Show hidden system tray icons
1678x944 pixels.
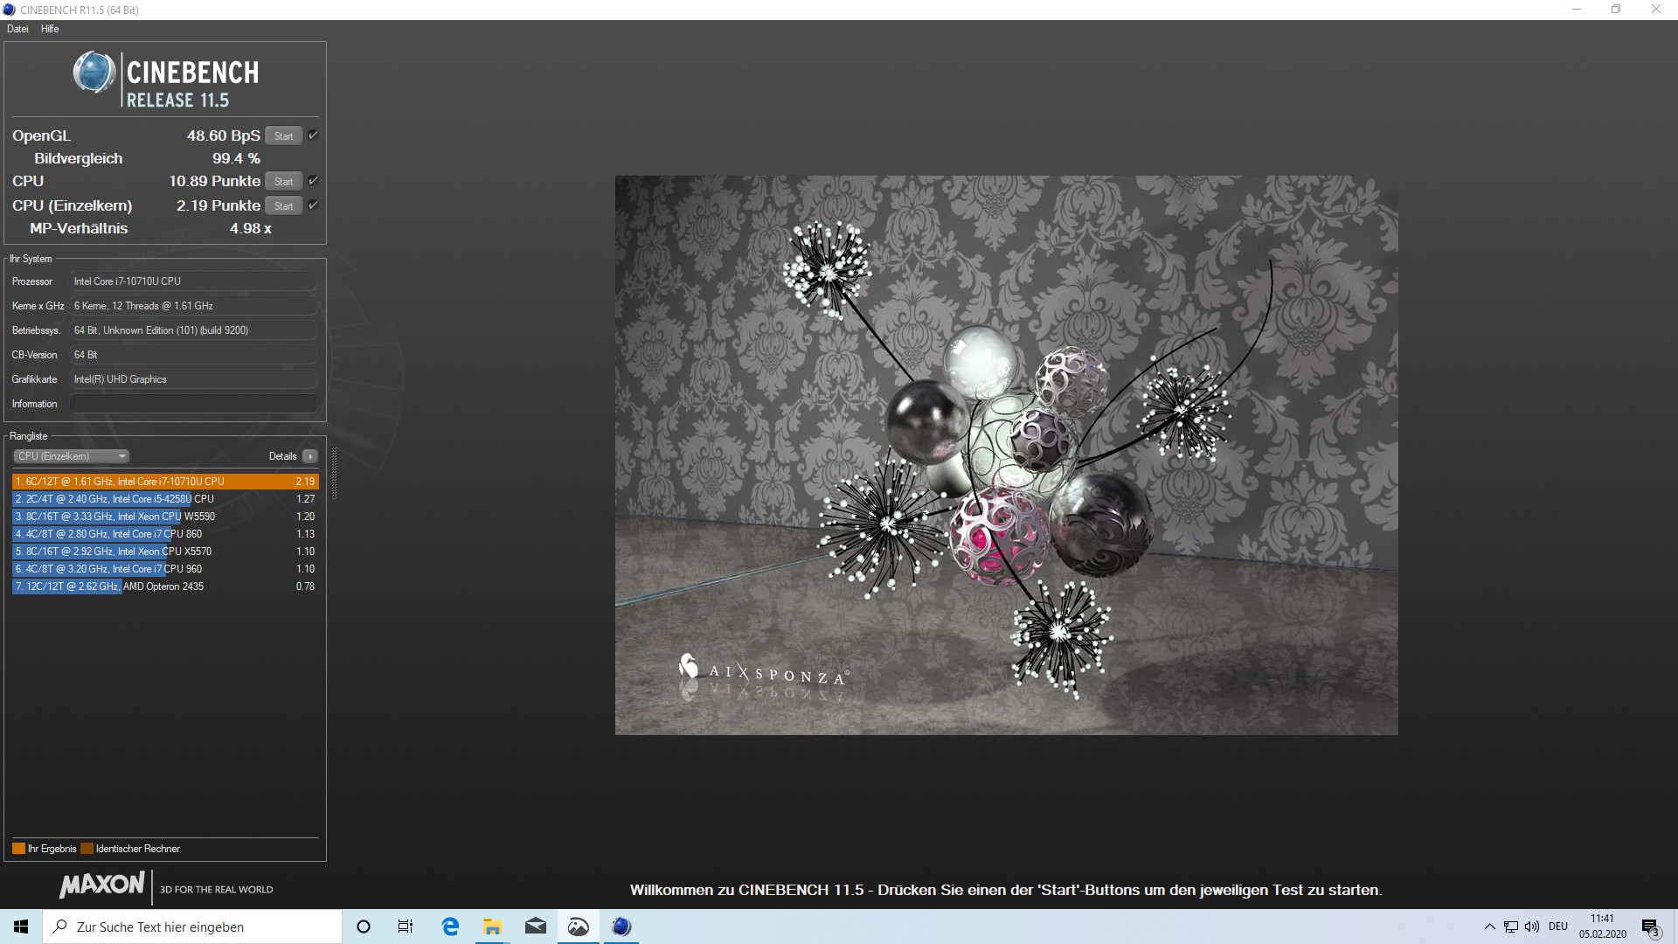click(x=1489, y=927)
